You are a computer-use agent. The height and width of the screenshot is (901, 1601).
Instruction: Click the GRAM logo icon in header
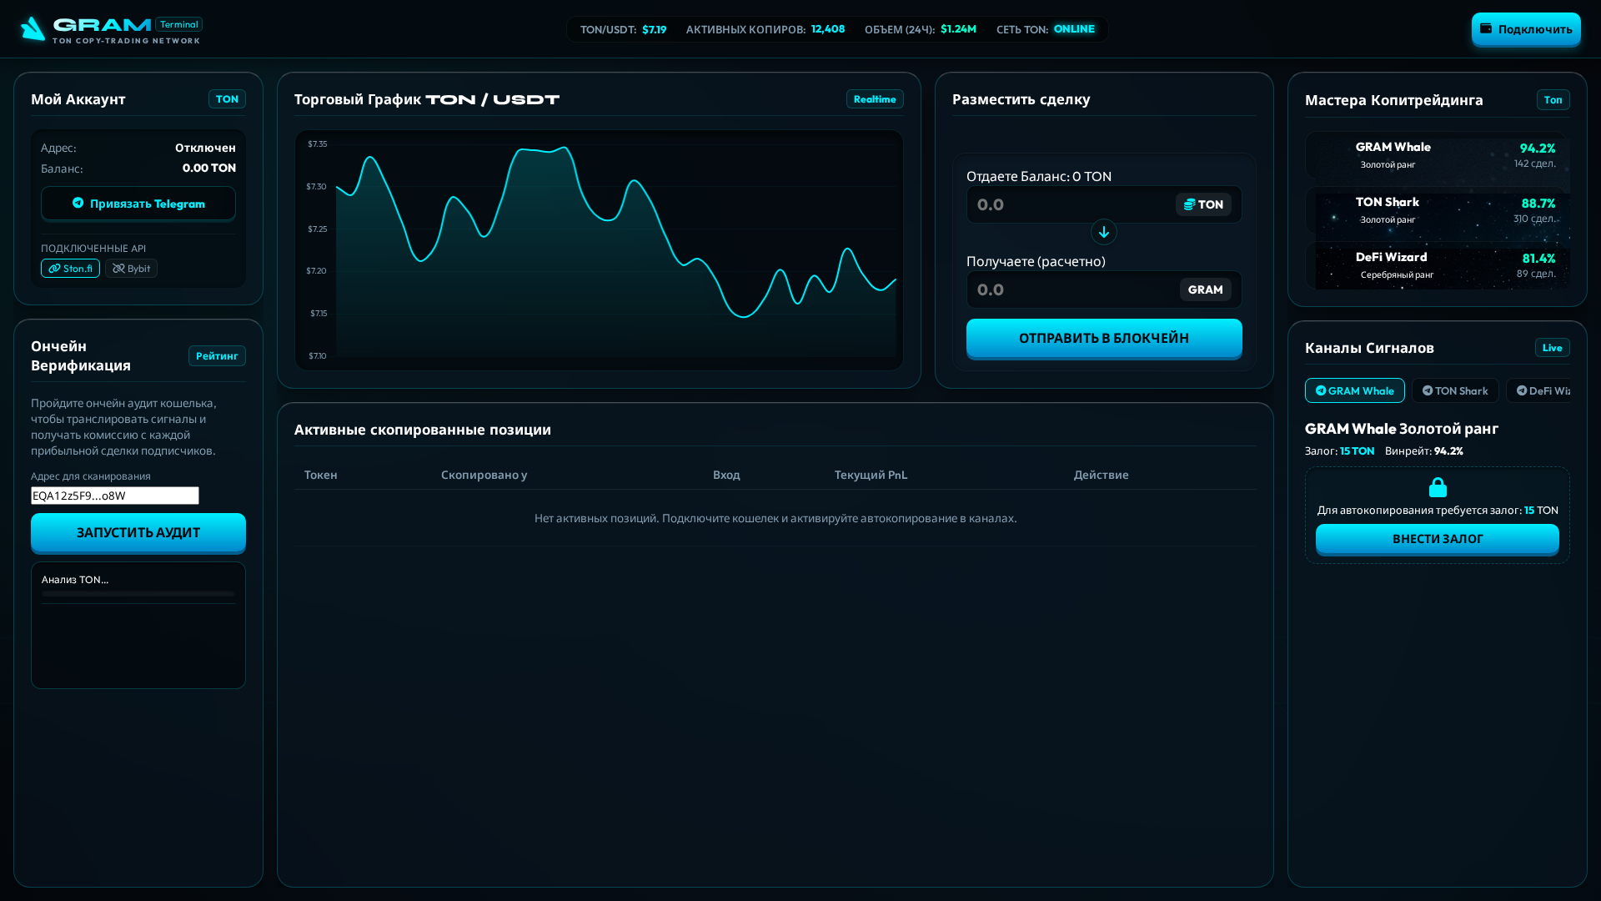(x=33, y=28)
